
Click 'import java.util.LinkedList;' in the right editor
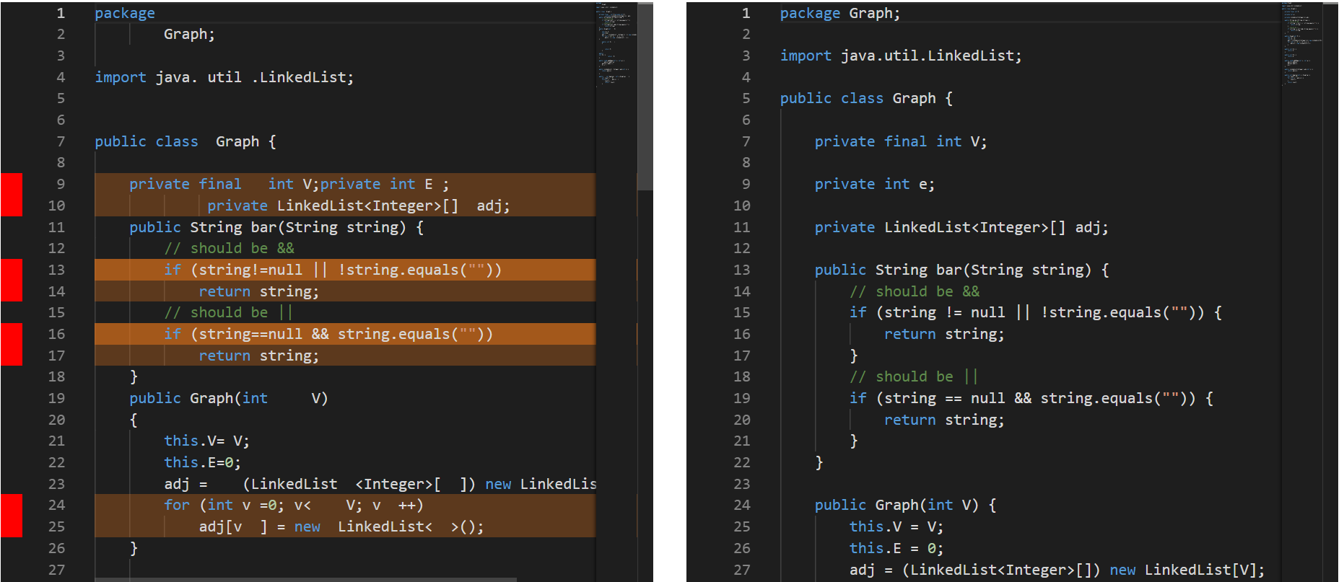(901, 56)
